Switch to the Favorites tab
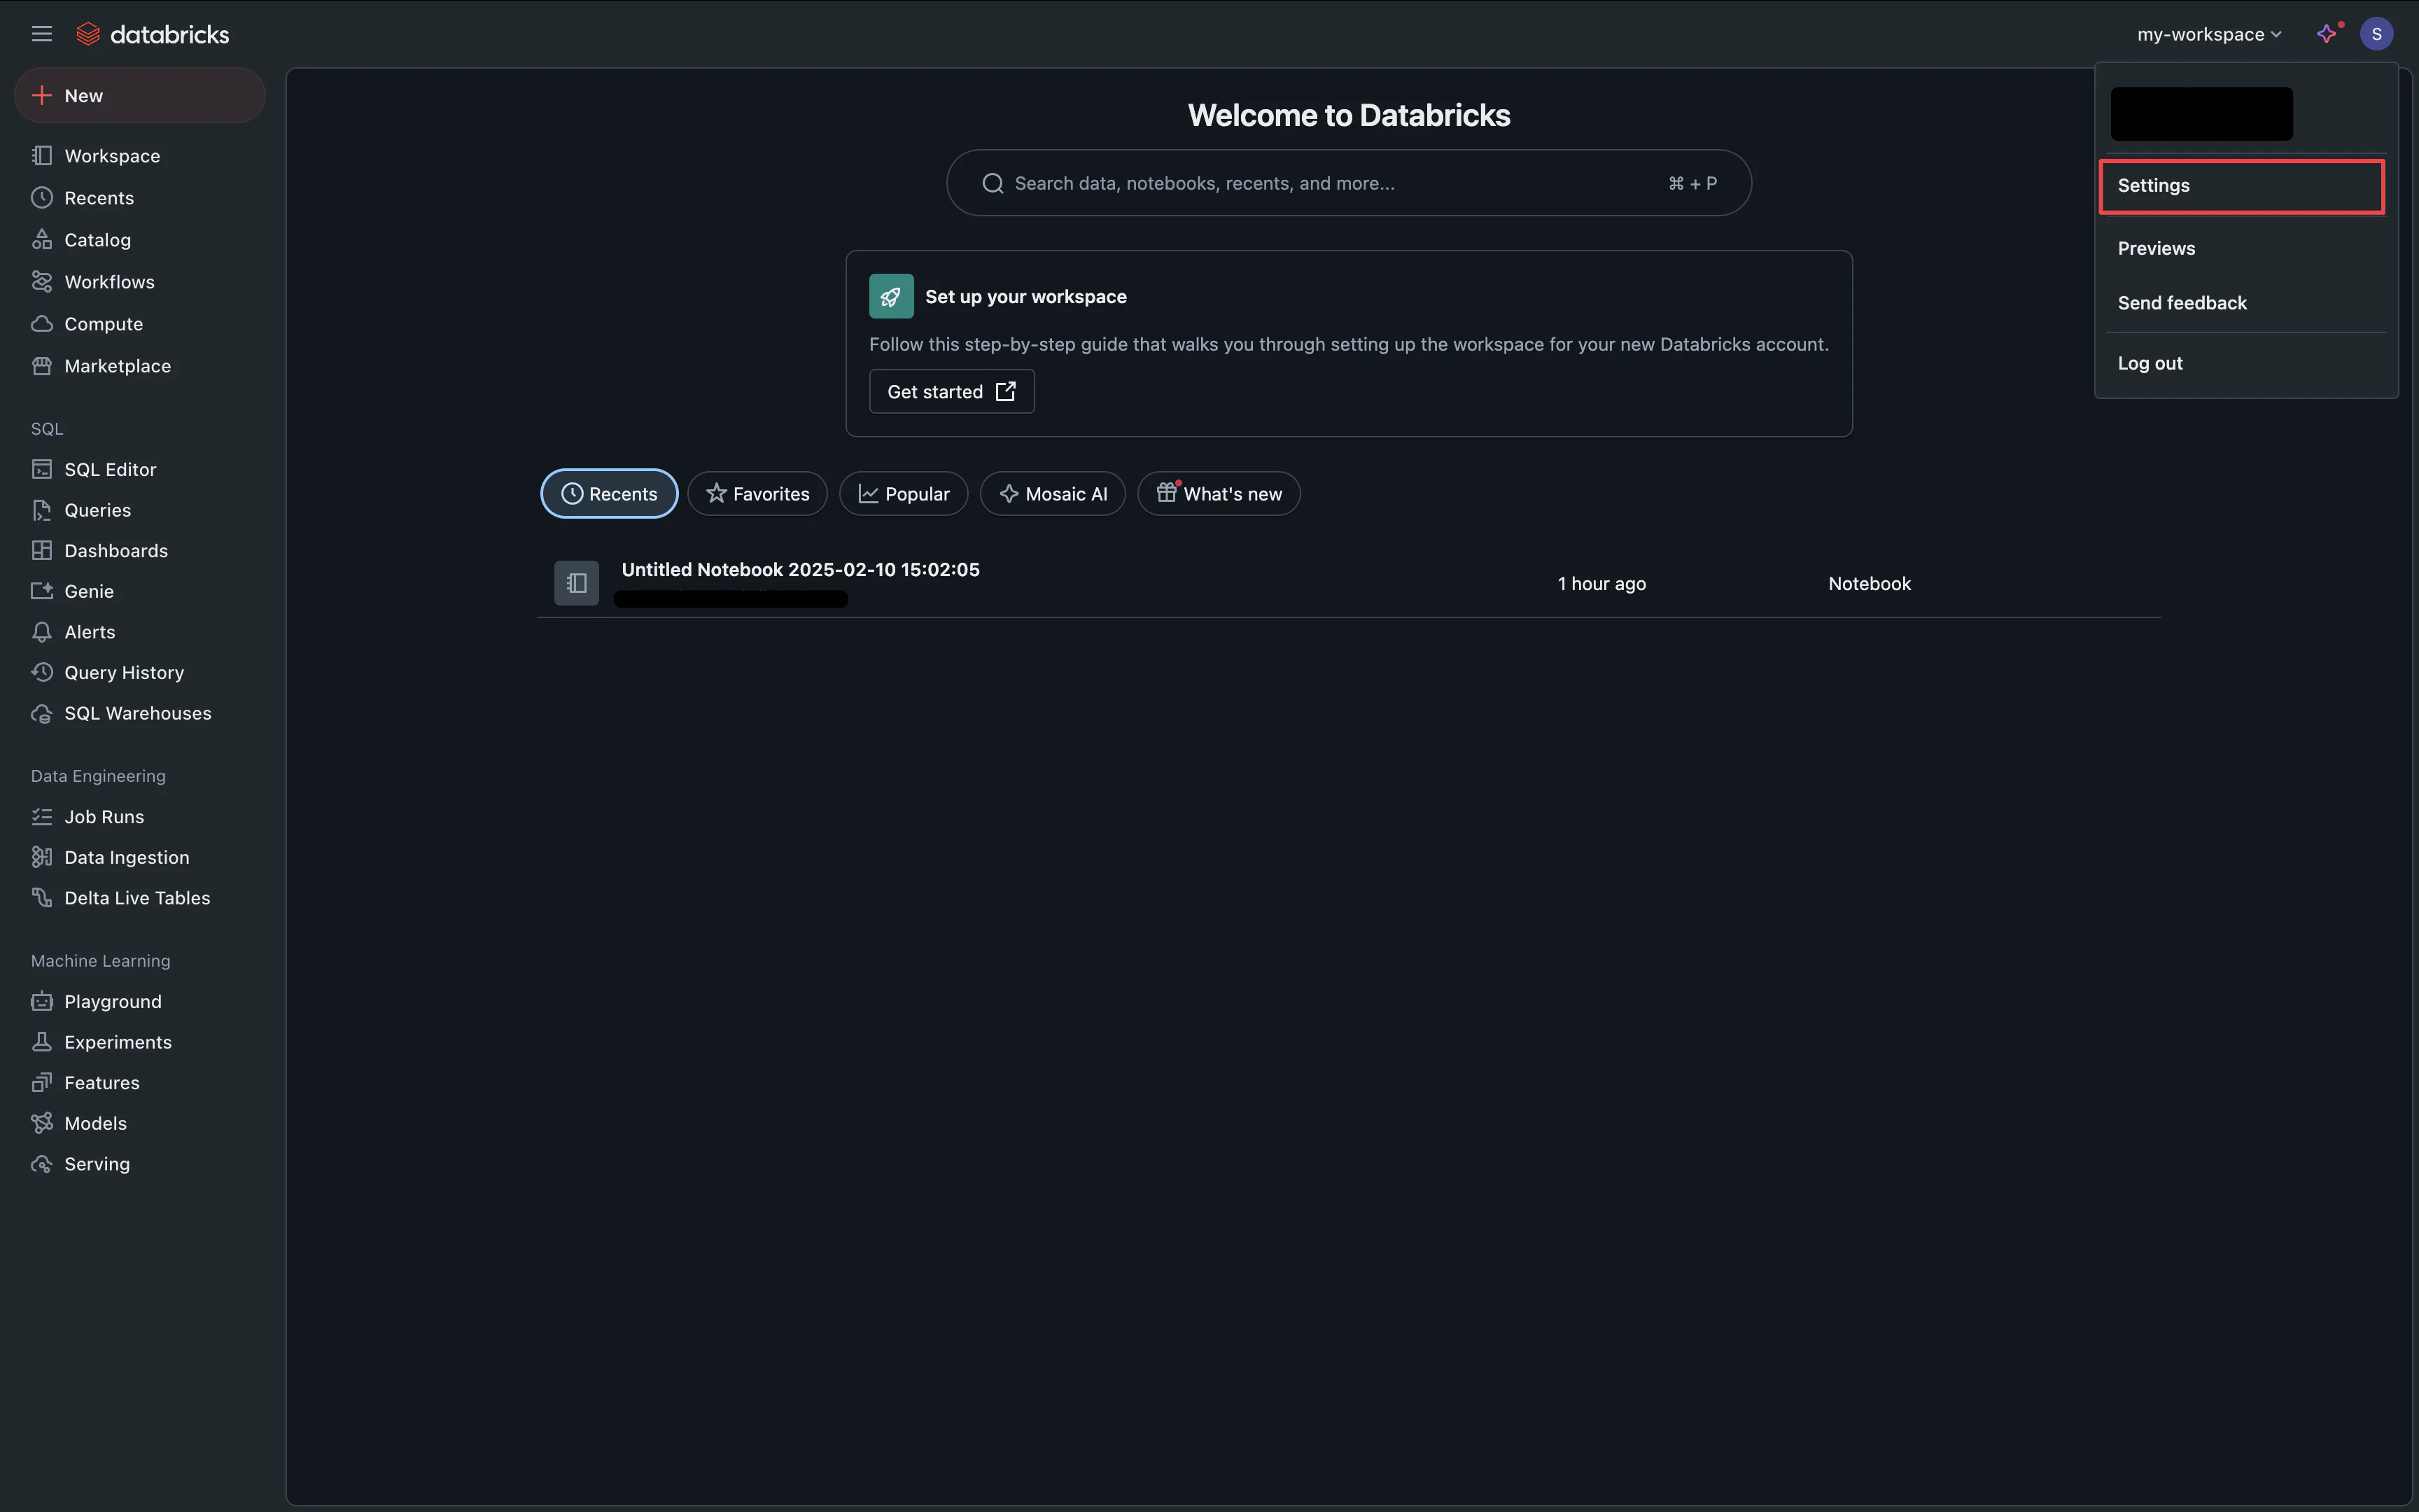The height and width of the screenshot is (1512, 2419). pyautogui.click(x=757, y=494)
